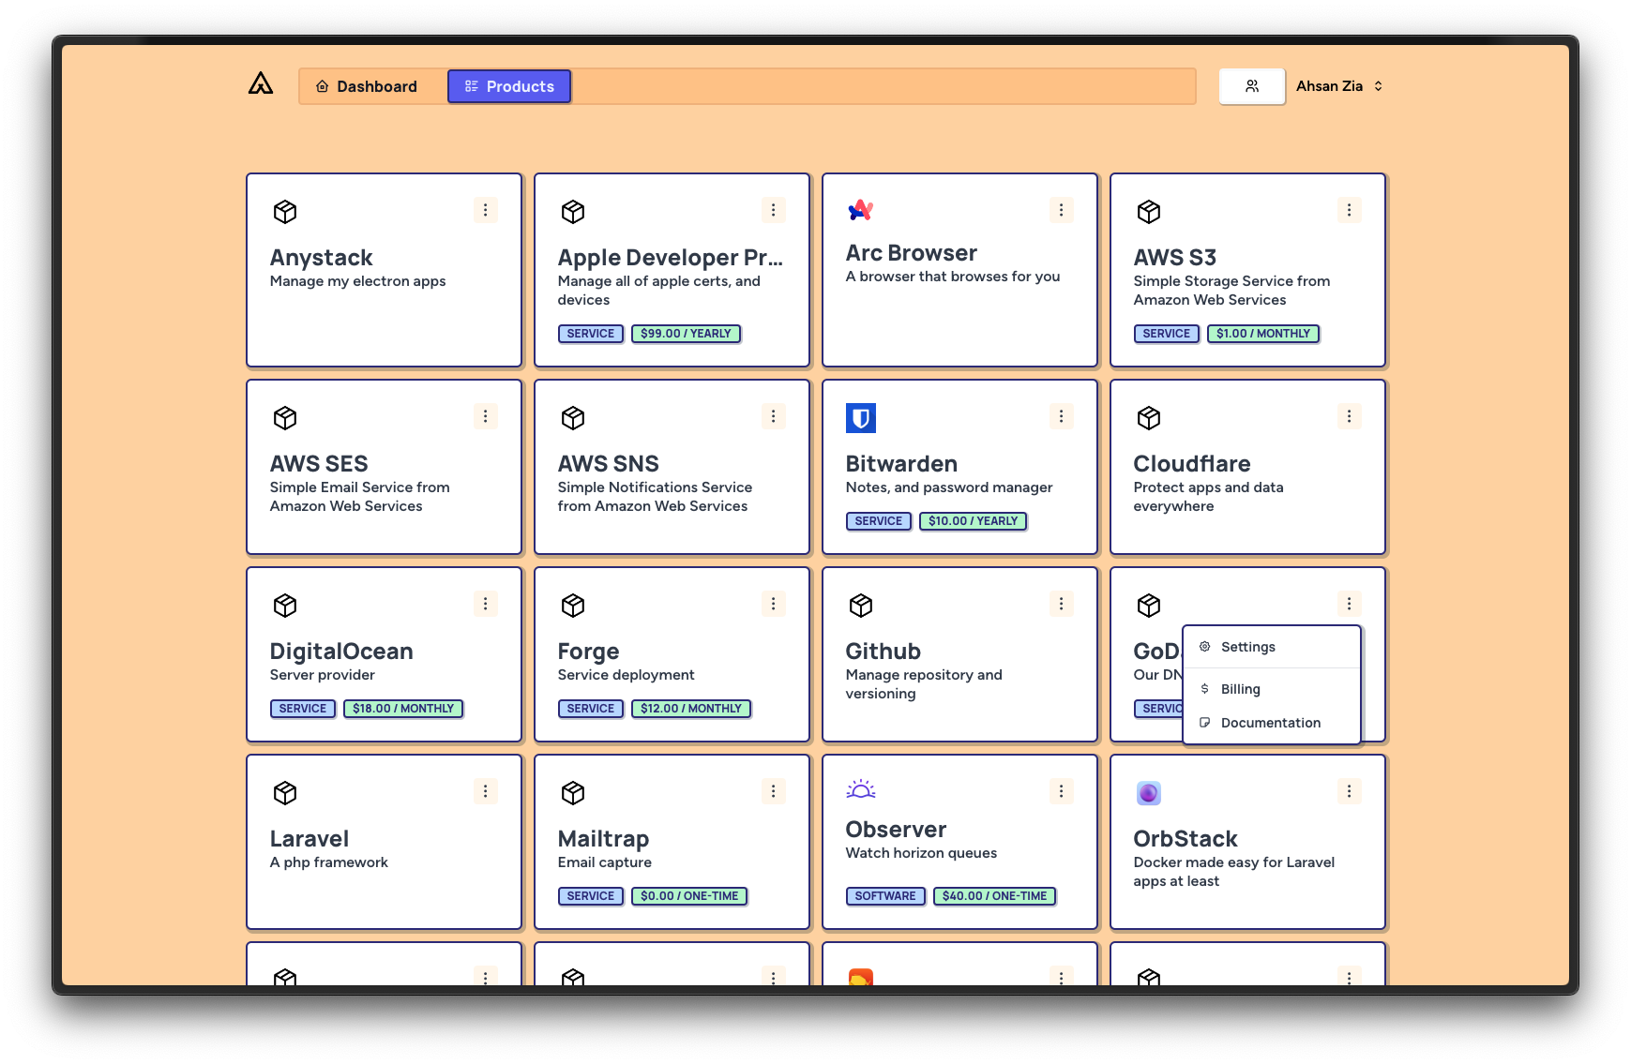Open the OrbStack product title
Viewport: 1631px width, 1064px height.
pyautogui.click(x=1185, y=839)
